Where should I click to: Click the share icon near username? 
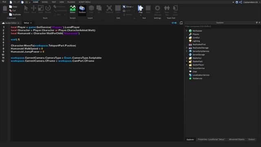pyautogui.click(x=241, y=2)
